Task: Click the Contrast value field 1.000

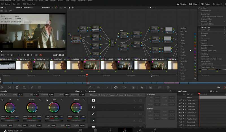Action: (x=51, y=95)
